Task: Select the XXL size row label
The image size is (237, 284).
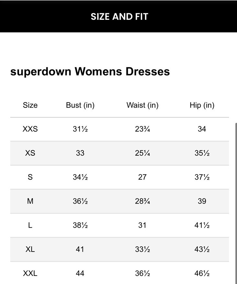Action: click(x=30, y=273)
